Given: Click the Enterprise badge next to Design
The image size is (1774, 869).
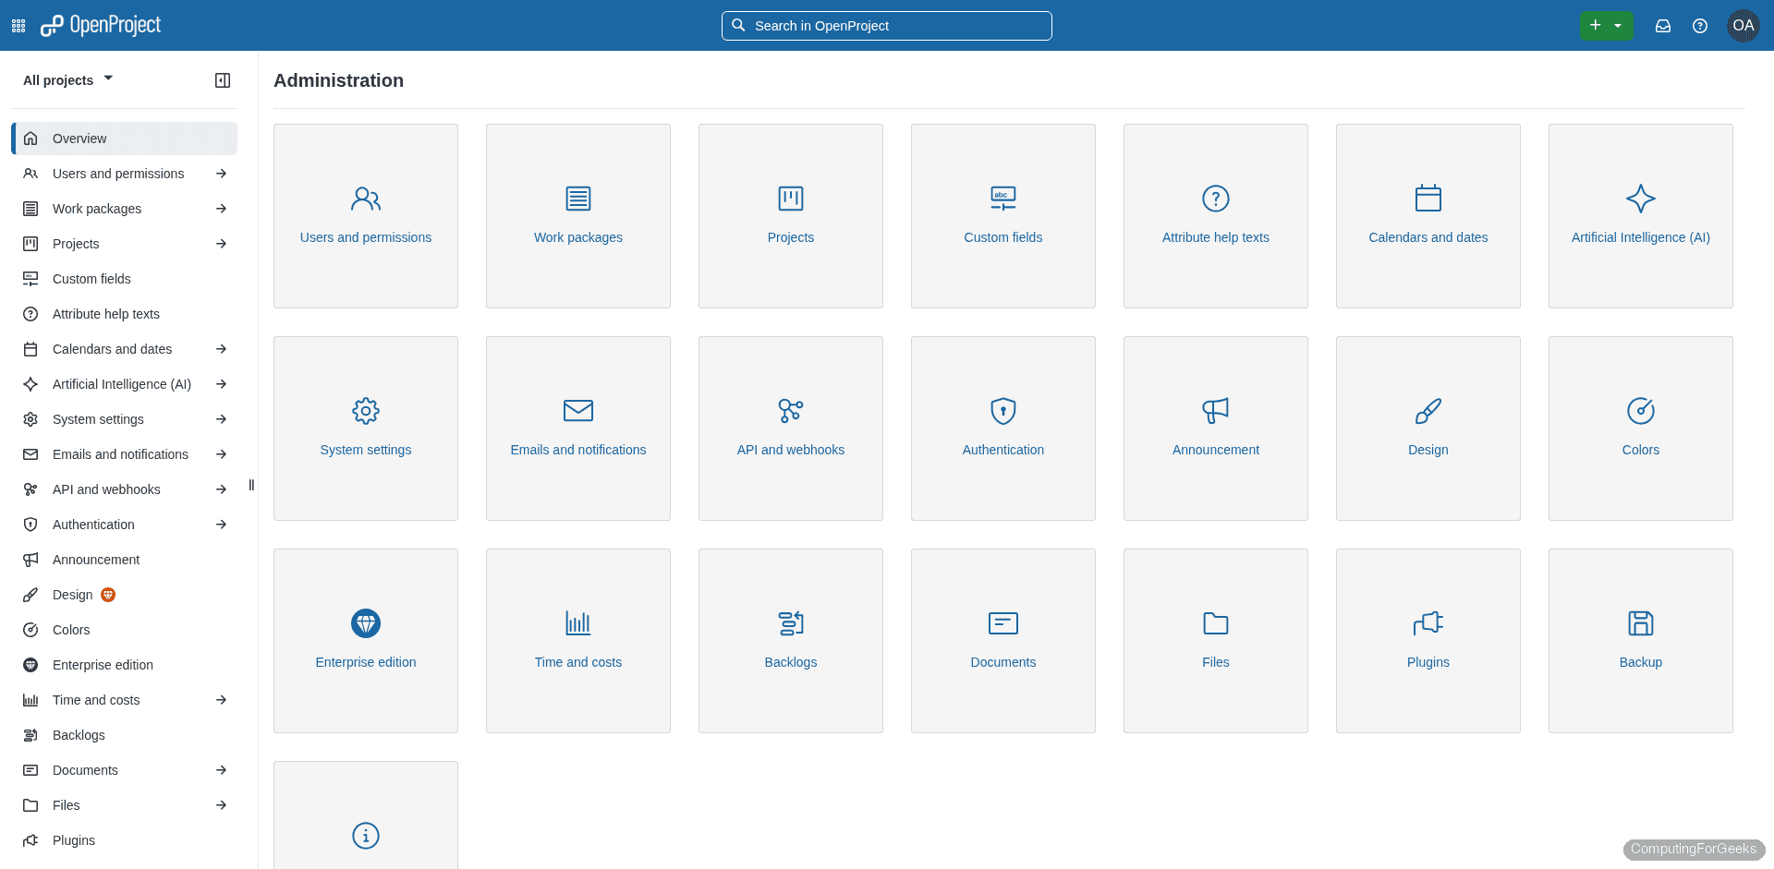Looking at the screenshot, I should [x=107, y=595].
